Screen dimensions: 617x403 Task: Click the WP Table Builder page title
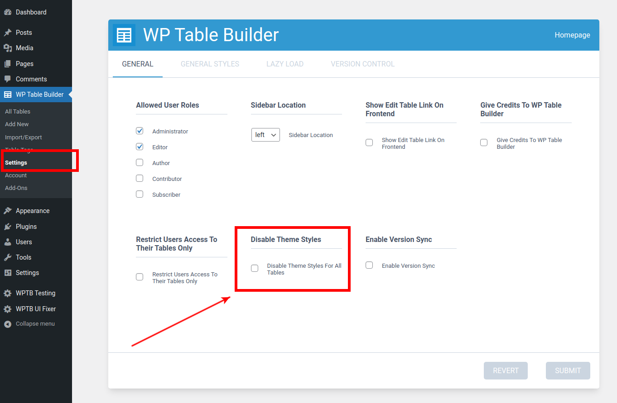tap(211, 35)
